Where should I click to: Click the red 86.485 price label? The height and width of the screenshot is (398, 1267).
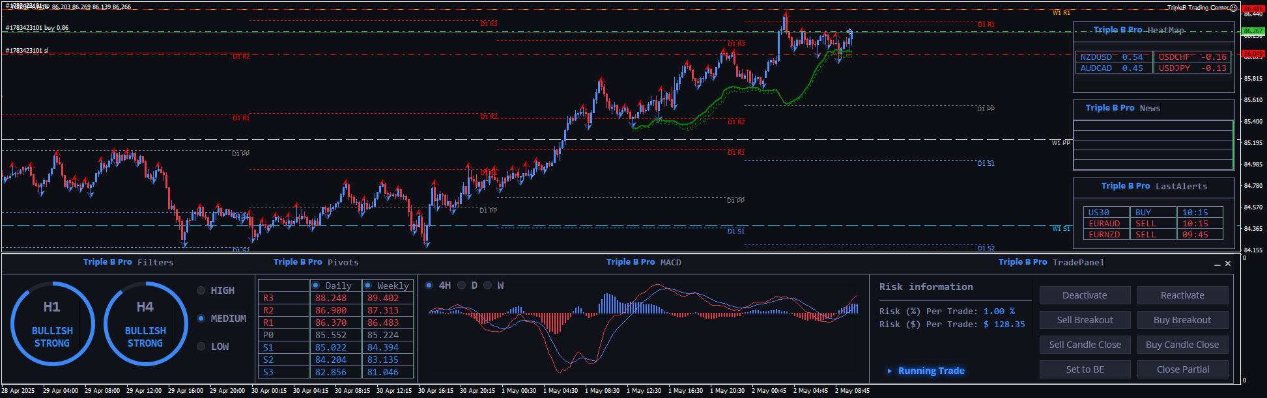[1253, 9]
